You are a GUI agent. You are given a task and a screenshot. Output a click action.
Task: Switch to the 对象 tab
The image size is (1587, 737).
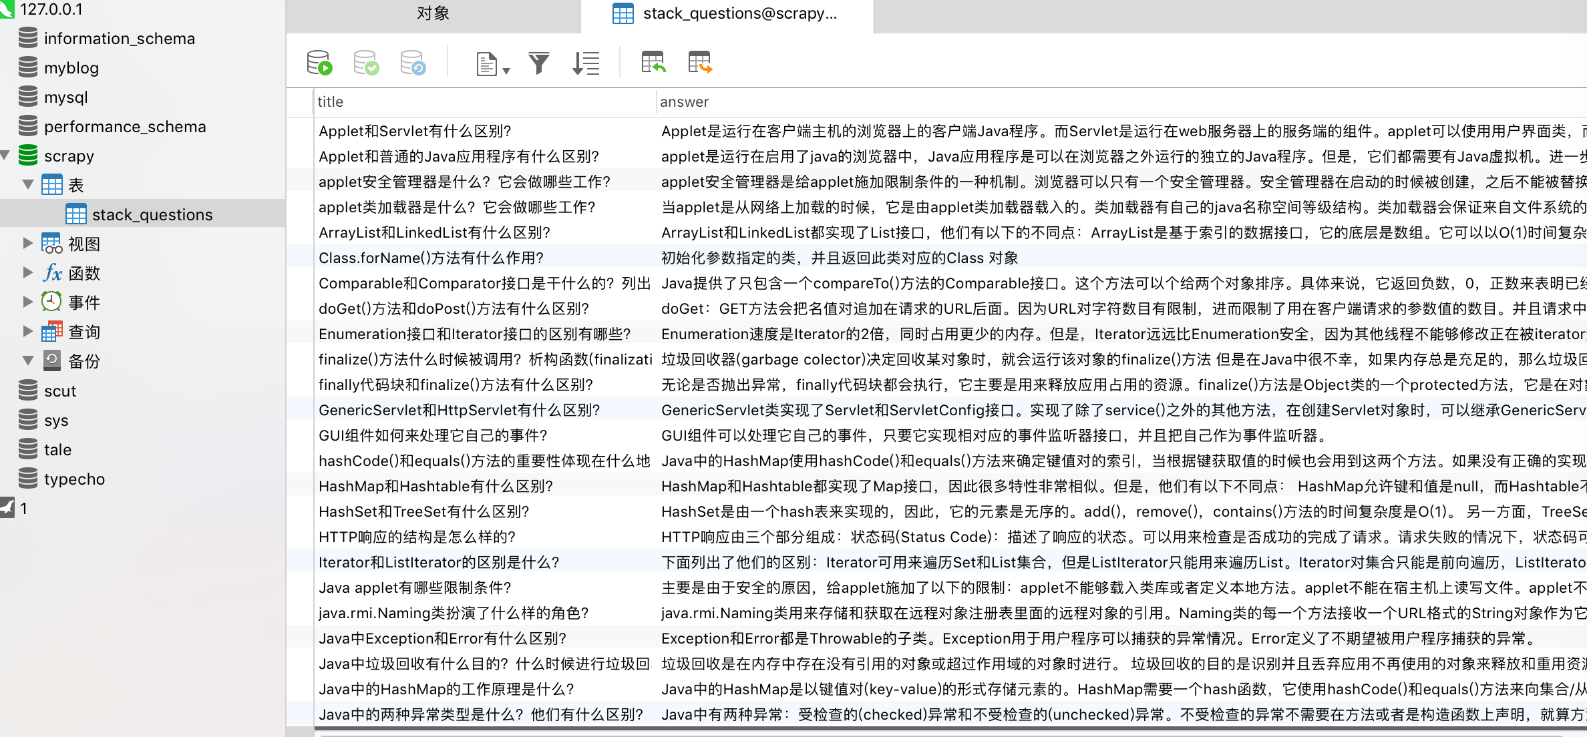[x=433, y=15]
